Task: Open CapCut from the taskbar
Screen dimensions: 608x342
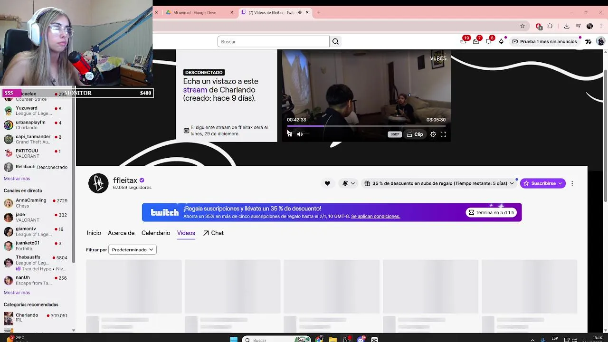Action: click(x=374, y=339)
